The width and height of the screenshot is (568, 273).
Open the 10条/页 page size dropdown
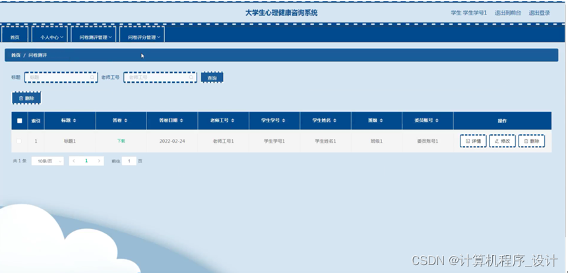[47, 161]
